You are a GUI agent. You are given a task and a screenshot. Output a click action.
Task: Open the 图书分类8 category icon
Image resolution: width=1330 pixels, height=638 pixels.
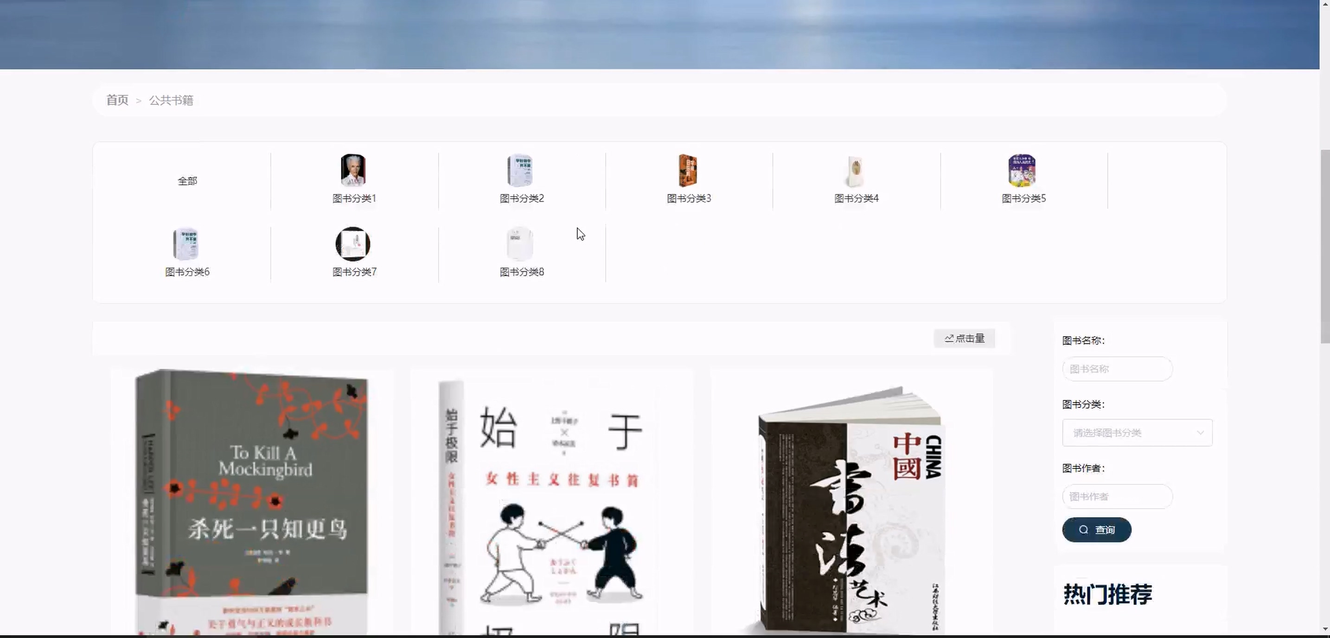tap(520, 243)
